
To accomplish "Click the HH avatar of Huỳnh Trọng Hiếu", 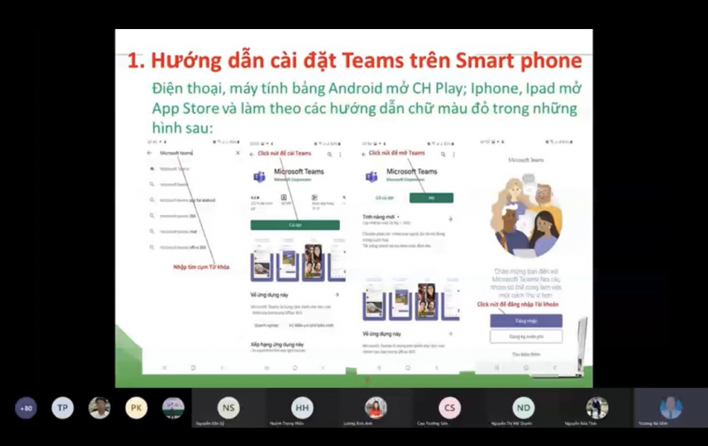I will click(302, 408).
